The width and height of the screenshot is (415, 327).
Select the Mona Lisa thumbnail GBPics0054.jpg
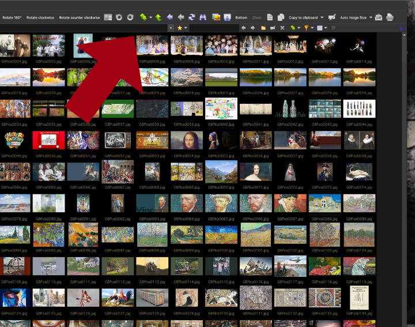point(186,140)
